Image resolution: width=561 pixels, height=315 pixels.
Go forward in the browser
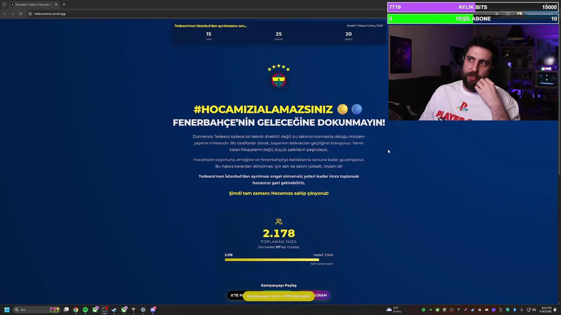point(13,14)
